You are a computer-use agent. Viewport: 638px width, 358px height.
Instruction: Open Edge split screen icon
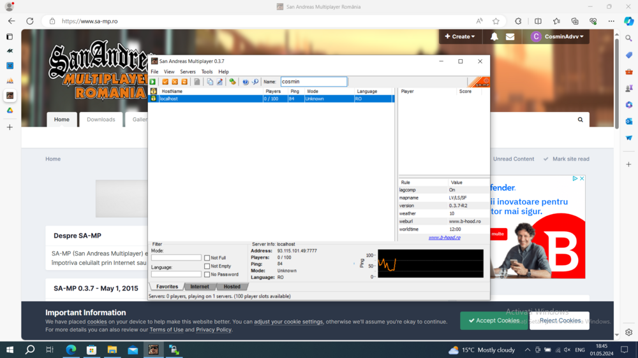pos(538,21)
